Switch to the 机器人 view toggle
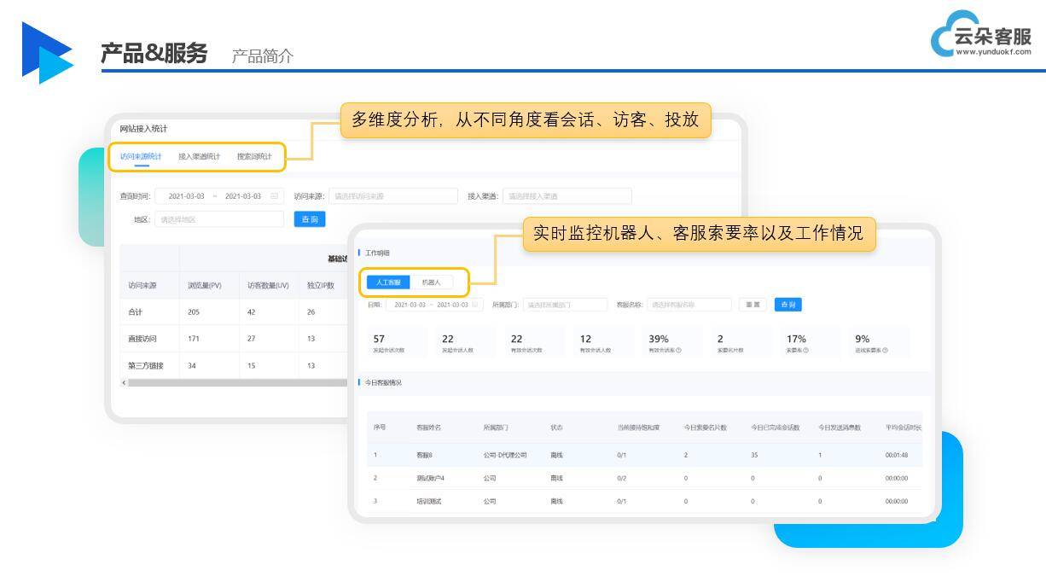 point(433,280)
